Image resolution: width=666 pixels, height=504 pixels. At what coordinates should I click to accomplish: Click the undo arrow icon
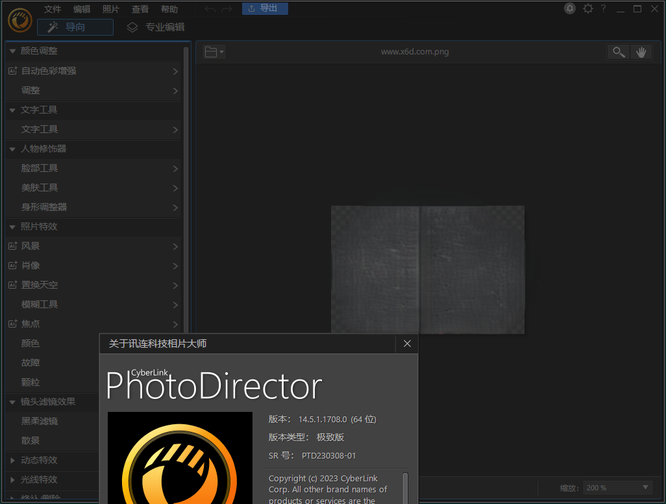(210, 9)
